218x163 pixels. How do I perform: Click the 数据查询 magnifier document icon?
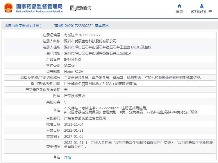tap(73, 8)
